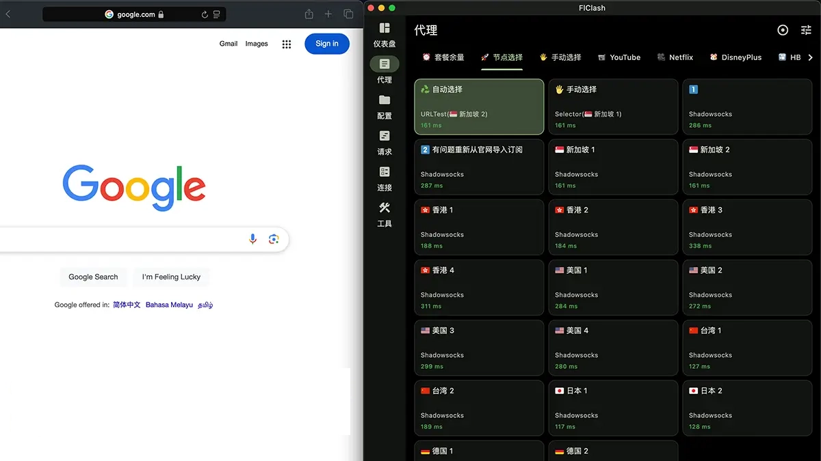The height and width of the screenshot is (461, 821).
Task: Click the proxy settings sliders icon
Action: coord(806,30)
